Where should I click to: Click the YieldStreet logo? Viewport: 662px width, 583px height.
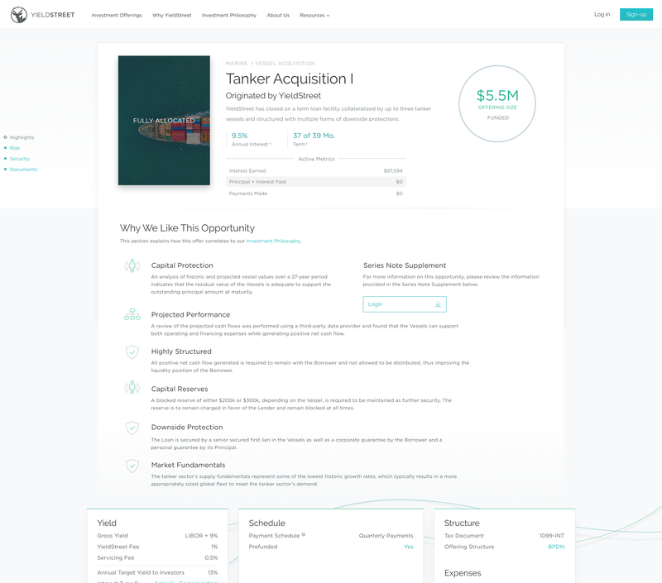(x=42, y=15)
